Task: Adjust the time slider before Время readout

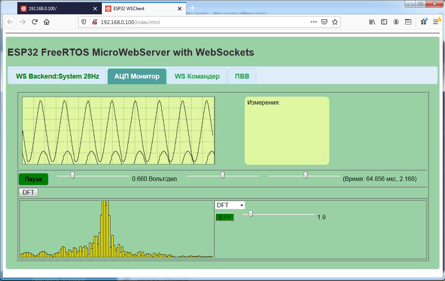Action: (304, 176)
